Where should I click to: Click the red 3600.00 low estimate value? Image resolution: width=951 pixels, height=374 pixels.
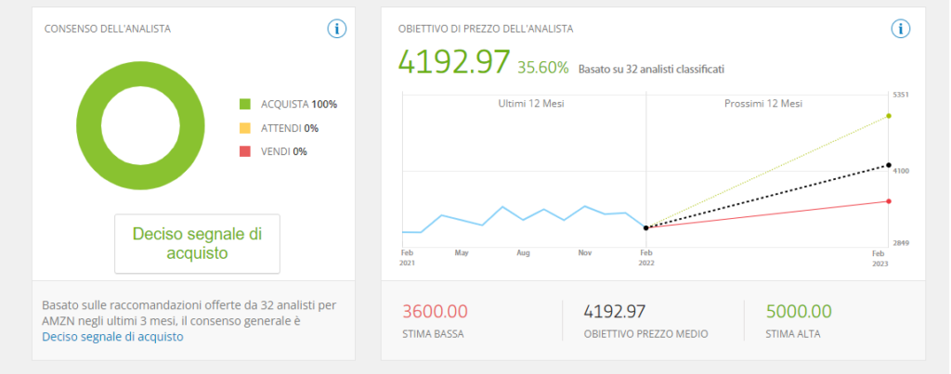click(x=436, y=312)
